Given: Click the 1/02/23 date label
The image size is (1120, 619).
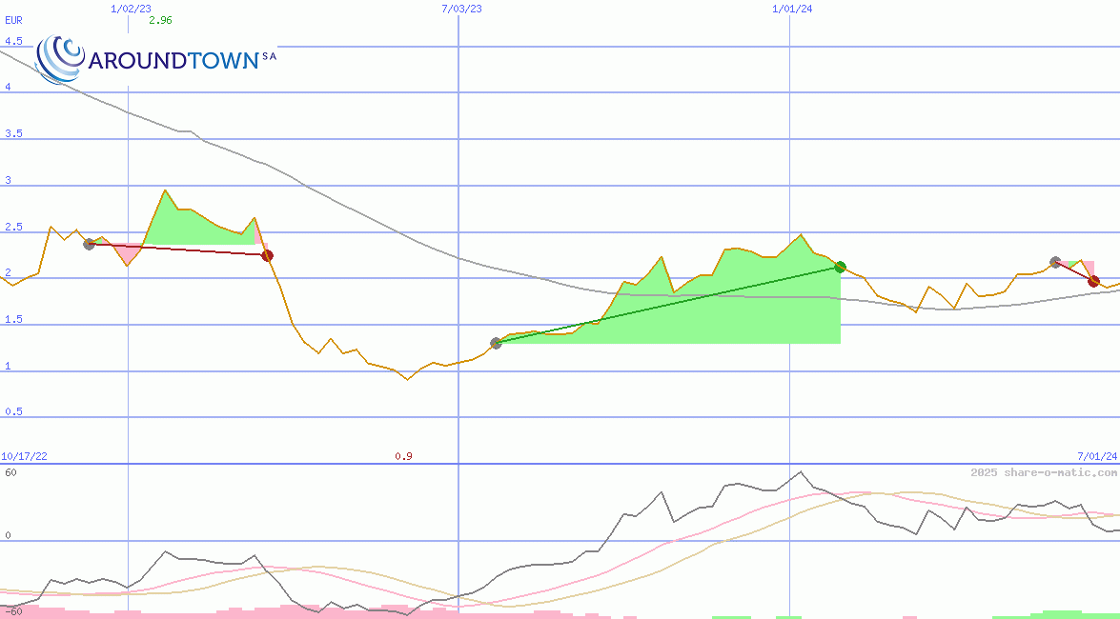Looking at the screenshot, I should tap(130, 9).
